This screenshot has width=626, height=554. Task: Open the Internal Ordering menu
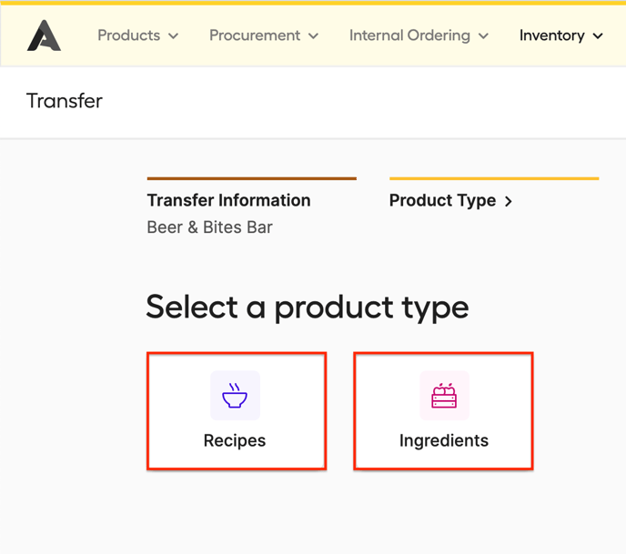tap(419, 35)
